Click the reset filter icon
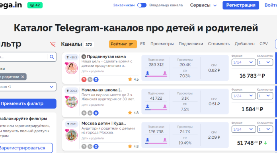277x153 pixels. (x=53, y=44)
